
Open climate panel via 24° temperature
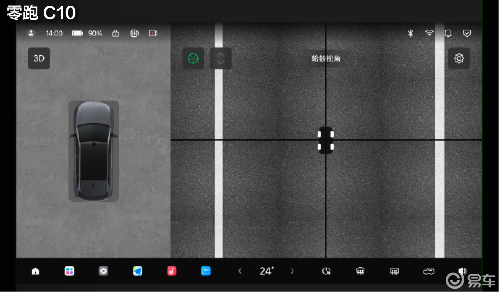[266, 271]
